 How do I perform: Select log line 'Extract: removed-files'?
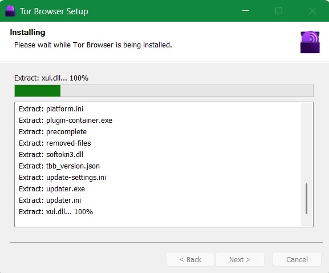click(55, 143)
